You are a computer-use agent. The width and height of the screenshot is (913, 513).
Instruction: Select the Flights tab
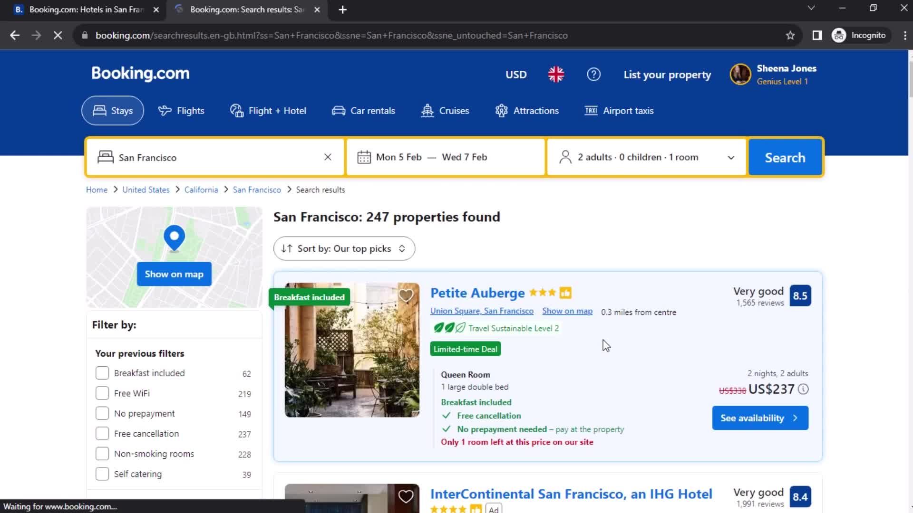coord(181,111)
